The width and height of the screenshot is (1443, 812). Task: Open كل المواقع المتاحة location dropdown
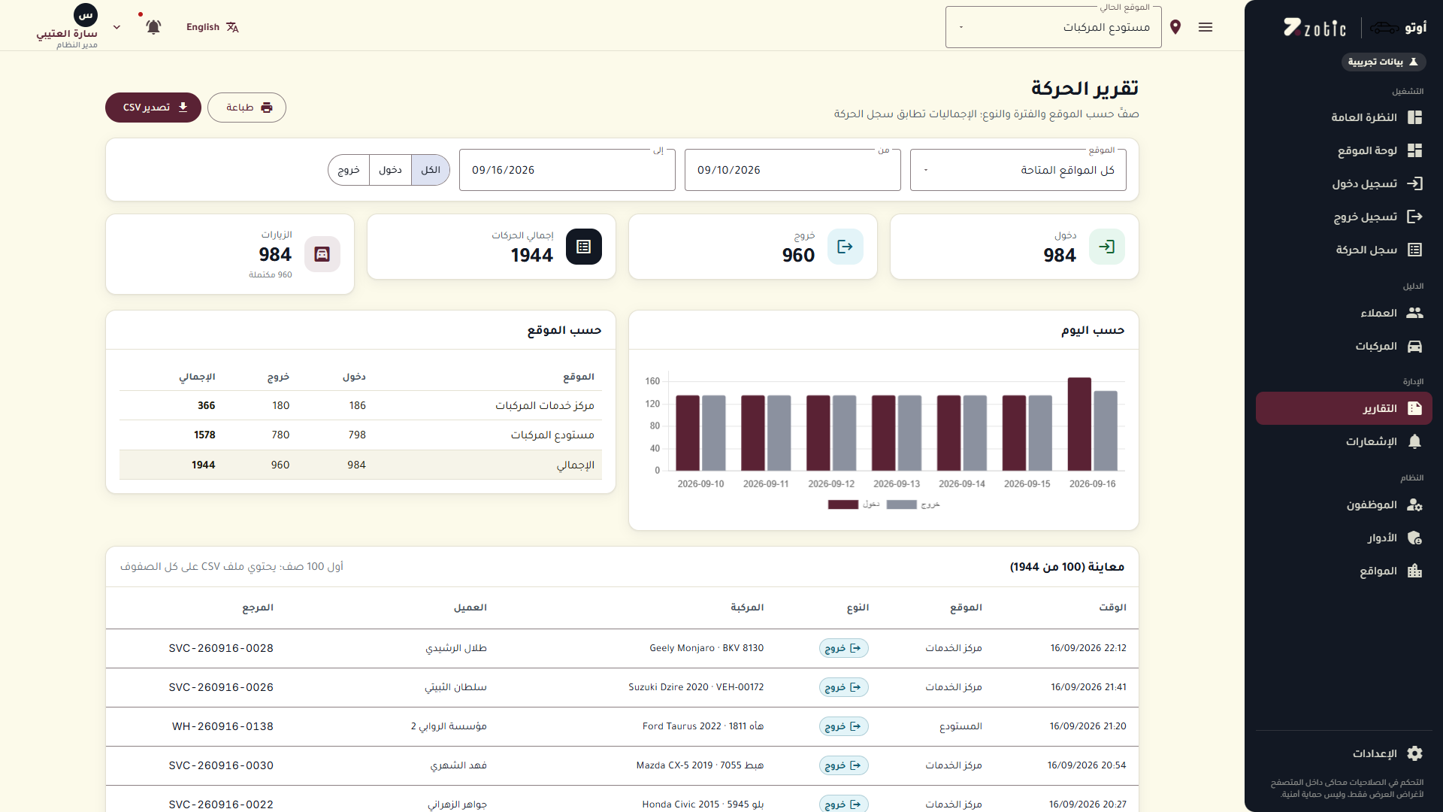click(1018, 170)
